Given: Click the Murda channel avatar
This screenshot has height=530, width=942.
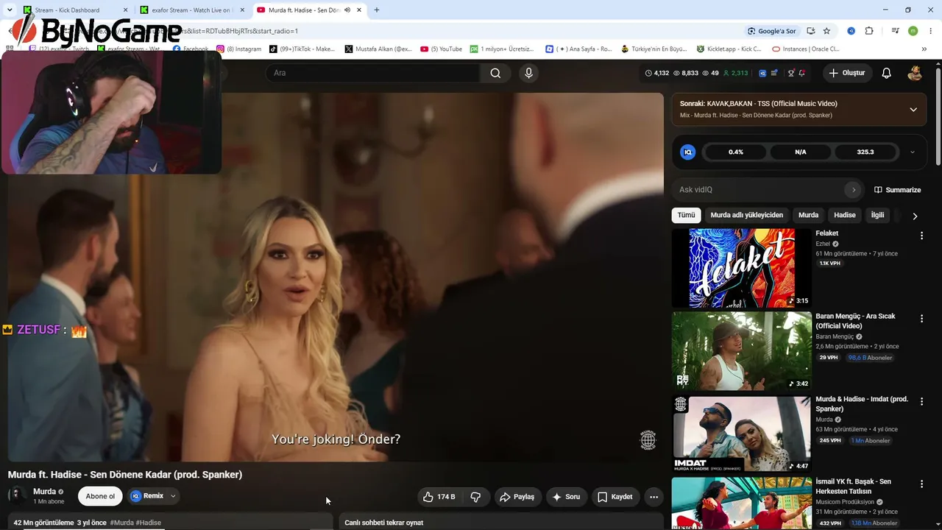Looking at the screenshot, I should 17,496.
